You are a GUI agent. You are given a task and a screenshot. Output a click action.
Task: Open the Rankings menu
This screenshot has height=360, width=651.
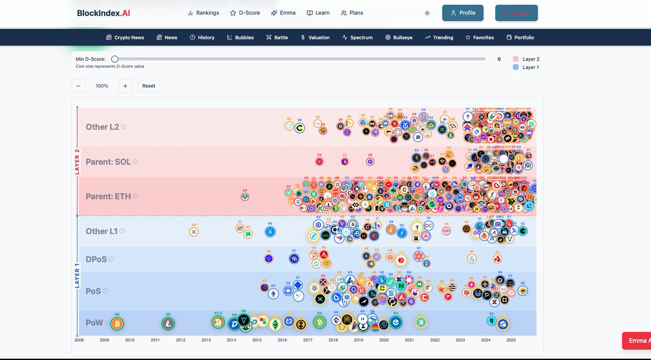203,12
